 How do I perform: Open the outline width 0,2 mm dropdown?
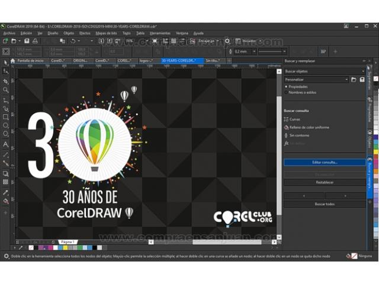(254, 51)
